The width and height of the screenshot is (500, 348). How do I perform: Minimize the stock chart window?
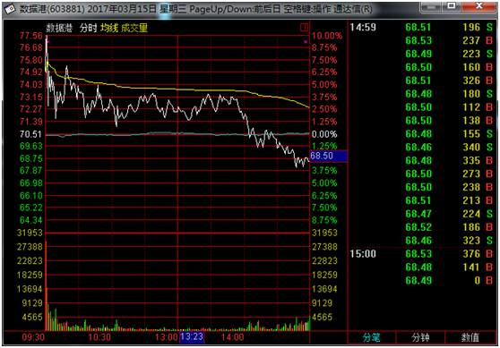pyautogui.click(x=431, y=6)
